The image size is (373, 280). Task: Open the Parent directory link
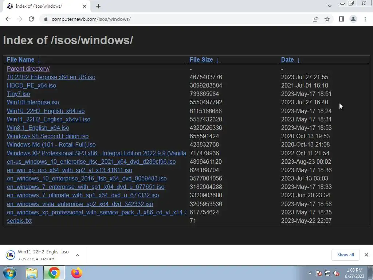(28, 69)
